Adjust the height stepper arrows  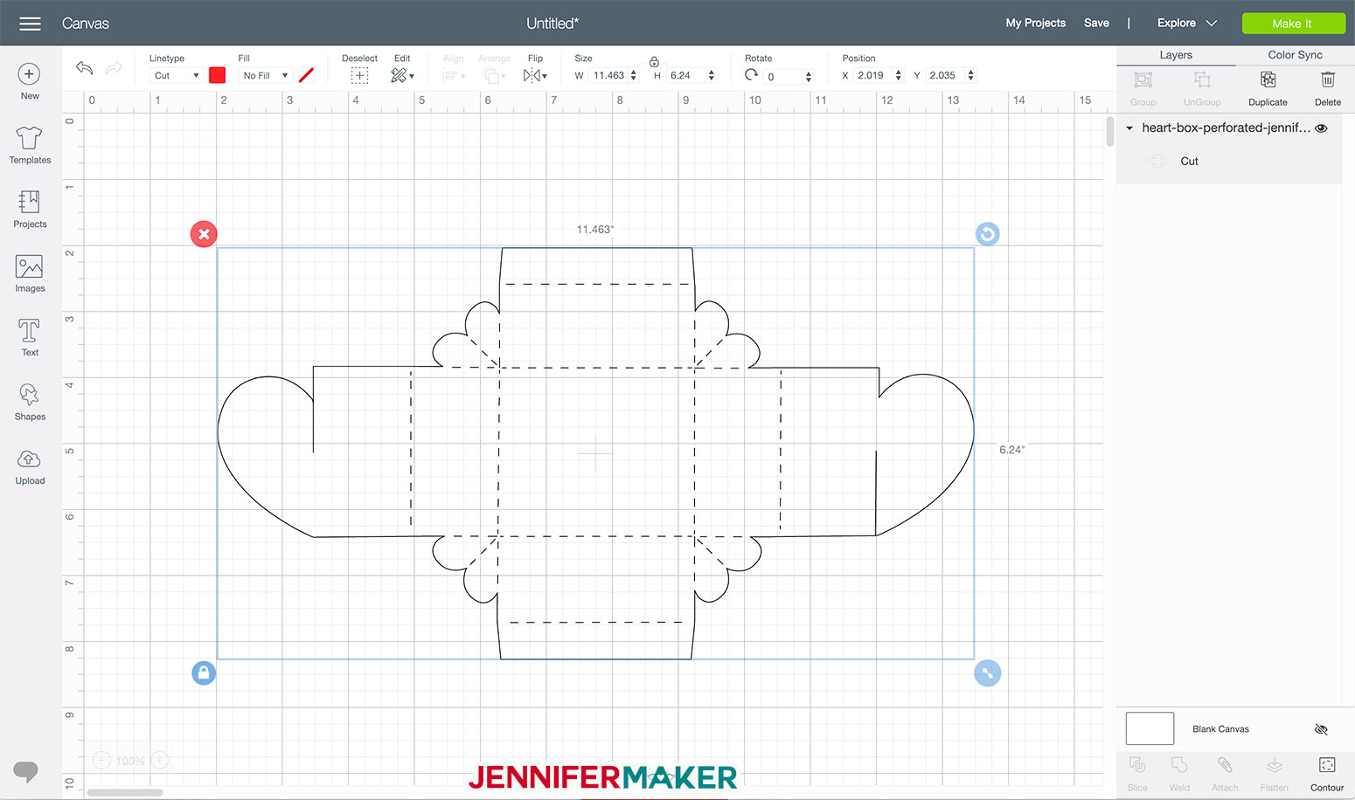[711, 76]
